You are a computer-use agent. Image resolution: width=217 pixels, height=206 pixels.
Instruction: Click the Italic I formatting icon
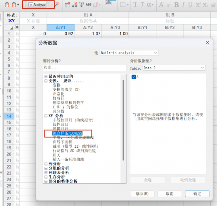[185, 4]
